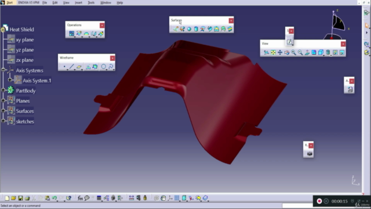Select the Pan tool in View toolbar
Image resolution: width=371 pixels, height=209 pixels.
tap(280, 52)
